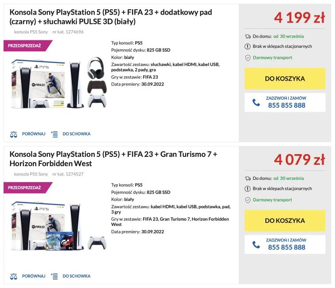Image resolution: width=335 pixels, height=288 pixels.
Task: Click the phone icon in first product box
Action: 256,102
